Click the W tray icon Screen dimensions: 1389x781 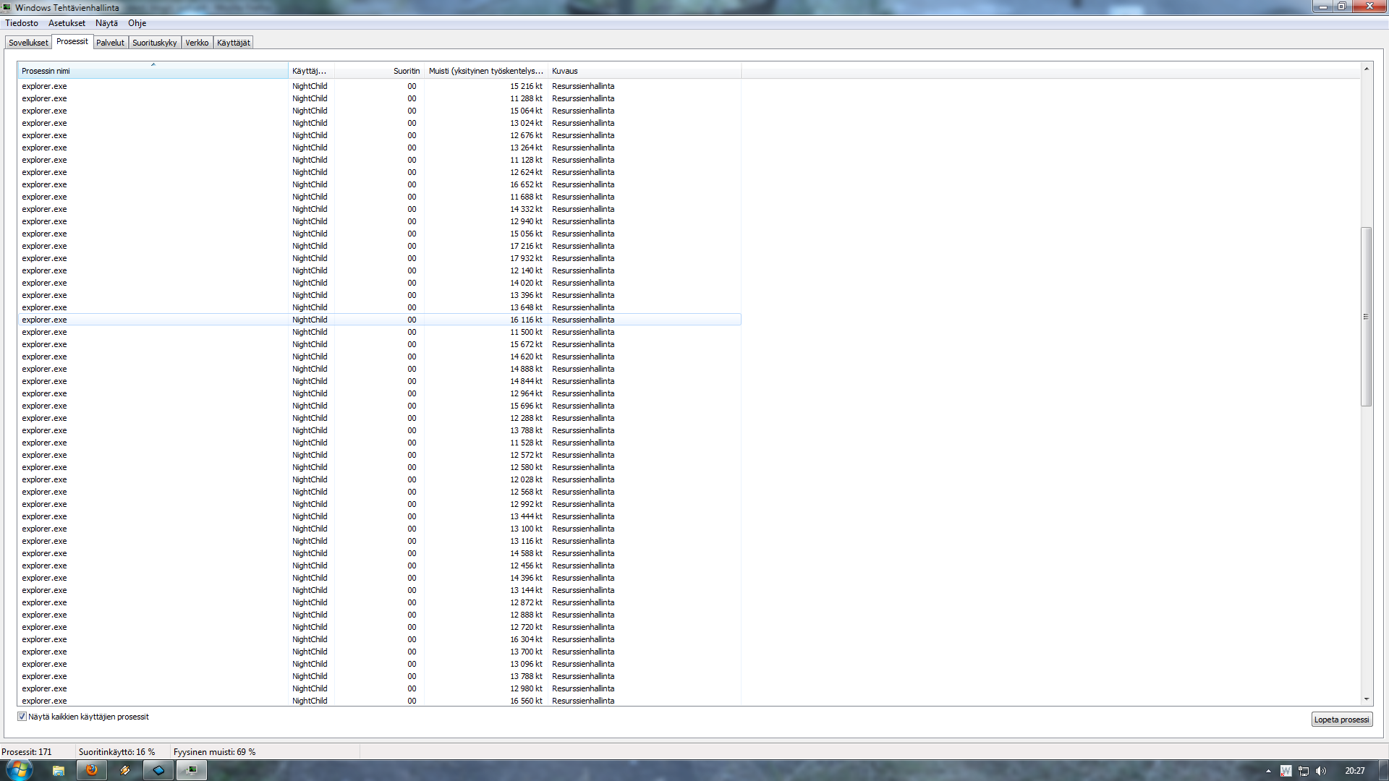pyautogui.click(x=1286, y=771)
